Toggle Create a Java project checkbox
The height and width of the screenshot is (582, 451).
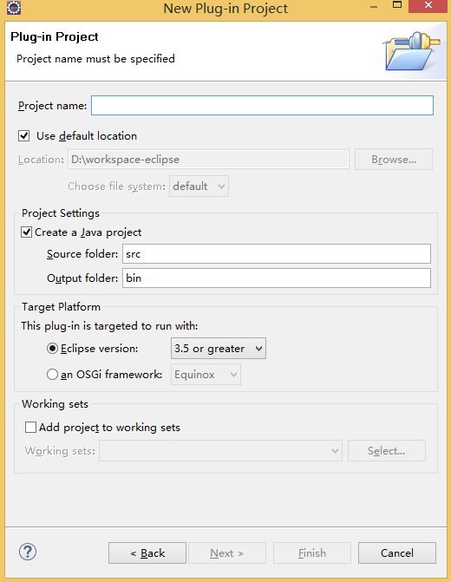pyautogui.click(x=26, y=232)
